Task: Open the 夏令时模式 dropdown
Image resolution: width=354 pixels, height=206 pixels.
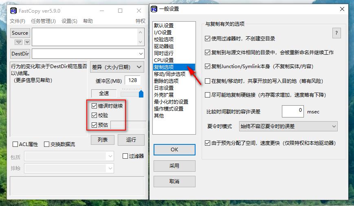Action: (288, 126)
